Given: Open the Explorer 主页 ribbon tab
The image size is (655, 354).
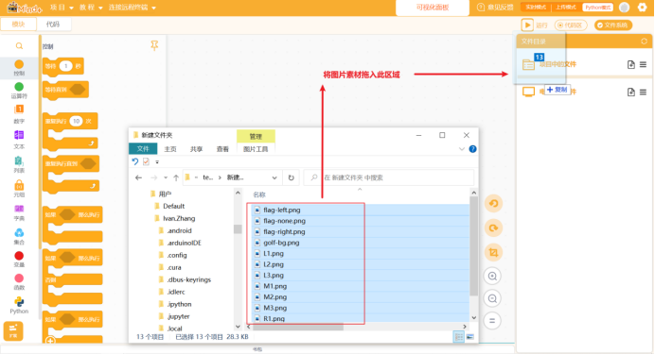Looking at the screenshot, I should click(170, 149).
